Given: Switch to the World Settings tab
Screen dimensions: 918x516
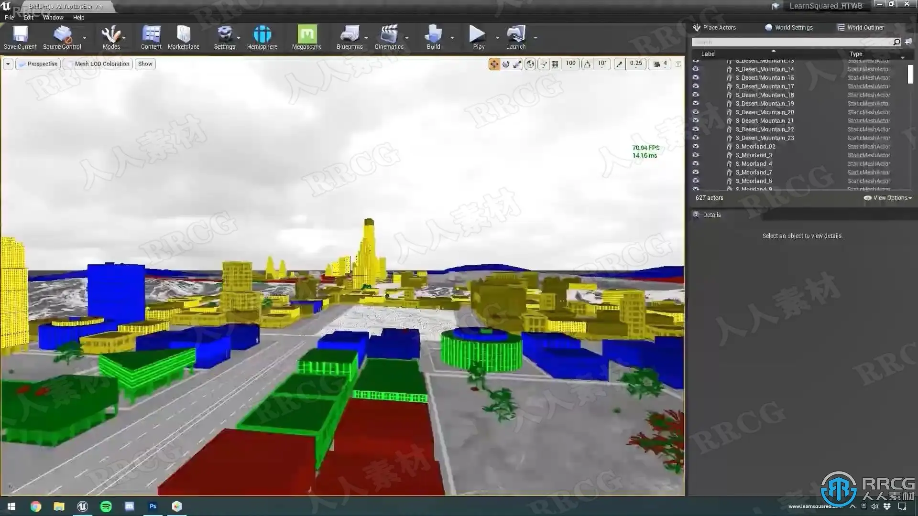Looking at the screenshot, I should coord(789,28).
